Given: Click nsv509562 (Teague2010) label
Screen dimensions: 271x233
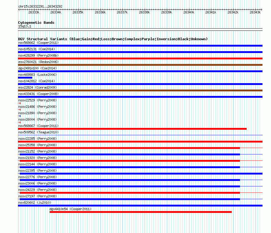Looking at the screenshot, I should click(38, 132).
